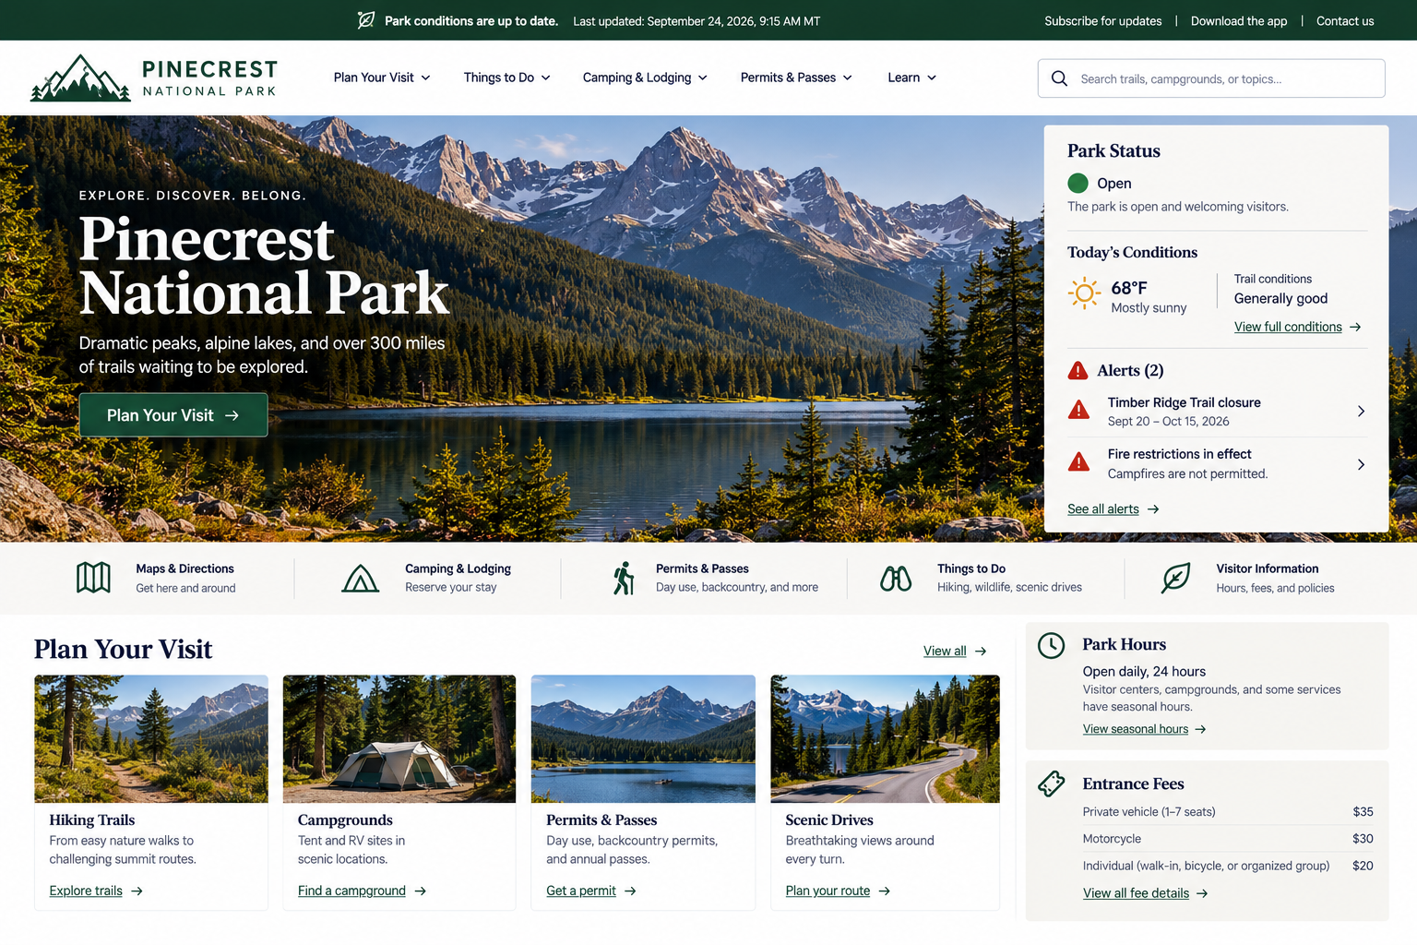Open View full conditions link
This screenshot has width=1417, height=945.
point(1297,327)
